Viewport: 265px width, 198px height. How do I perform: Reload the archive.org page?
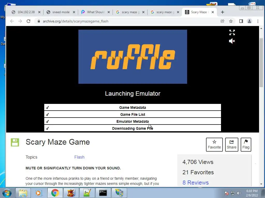click(28, 21)
